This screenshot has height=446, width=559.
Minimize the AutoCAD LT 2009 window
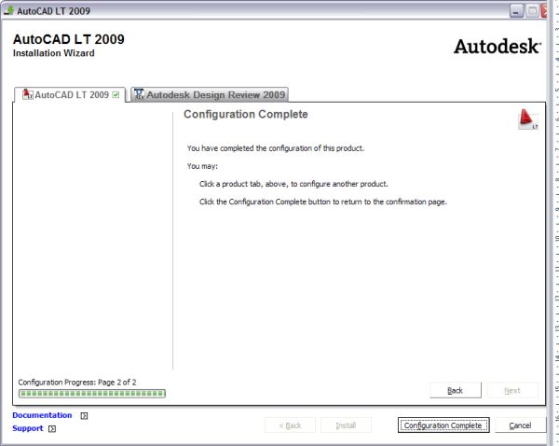[x=516, y=11]
